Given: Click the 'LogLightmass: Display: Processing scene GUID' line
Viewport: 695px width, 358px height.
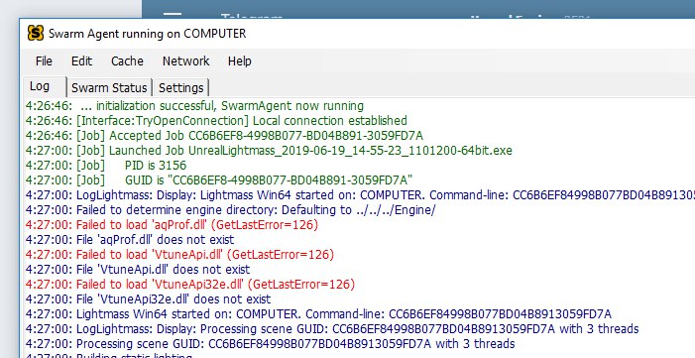Looking at the screenshot, I should [x=332, y=329].
